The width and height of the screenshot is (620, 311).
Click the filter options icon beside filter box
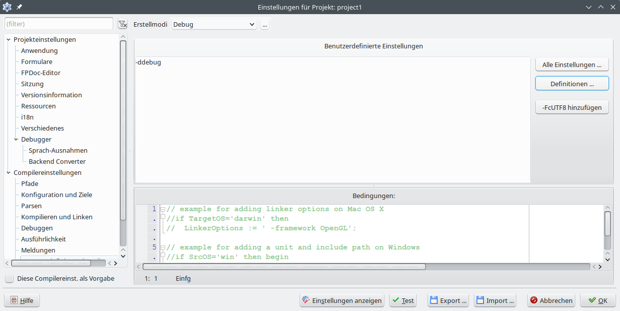(x=122, y=24)
